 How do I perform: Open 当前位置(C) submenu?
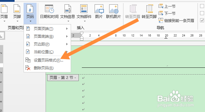point(47,52)
